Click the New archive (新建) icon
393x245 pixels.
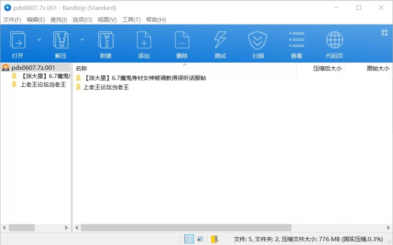(x=106, y=40)
